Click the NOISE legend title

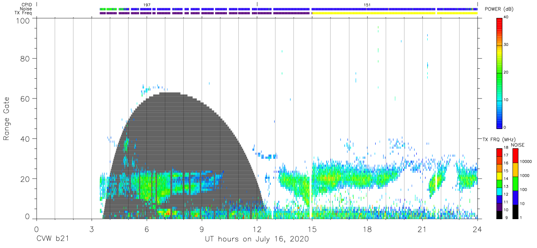tap(518, 145)
